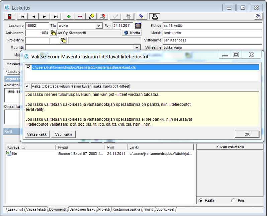267x216 pixels.
Task: Click 'Microsoft Excel 97–2003' type cell
Action: [80, 154]
